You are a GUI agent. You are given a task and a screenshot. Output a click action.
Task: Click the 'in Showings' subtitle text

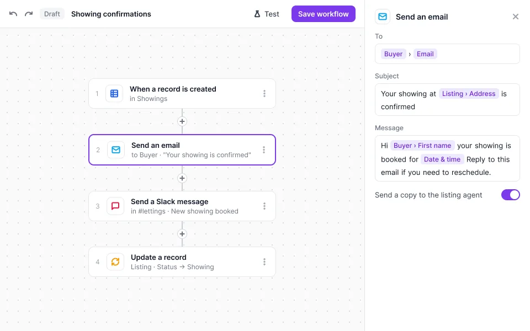click(x=149, y=99)
